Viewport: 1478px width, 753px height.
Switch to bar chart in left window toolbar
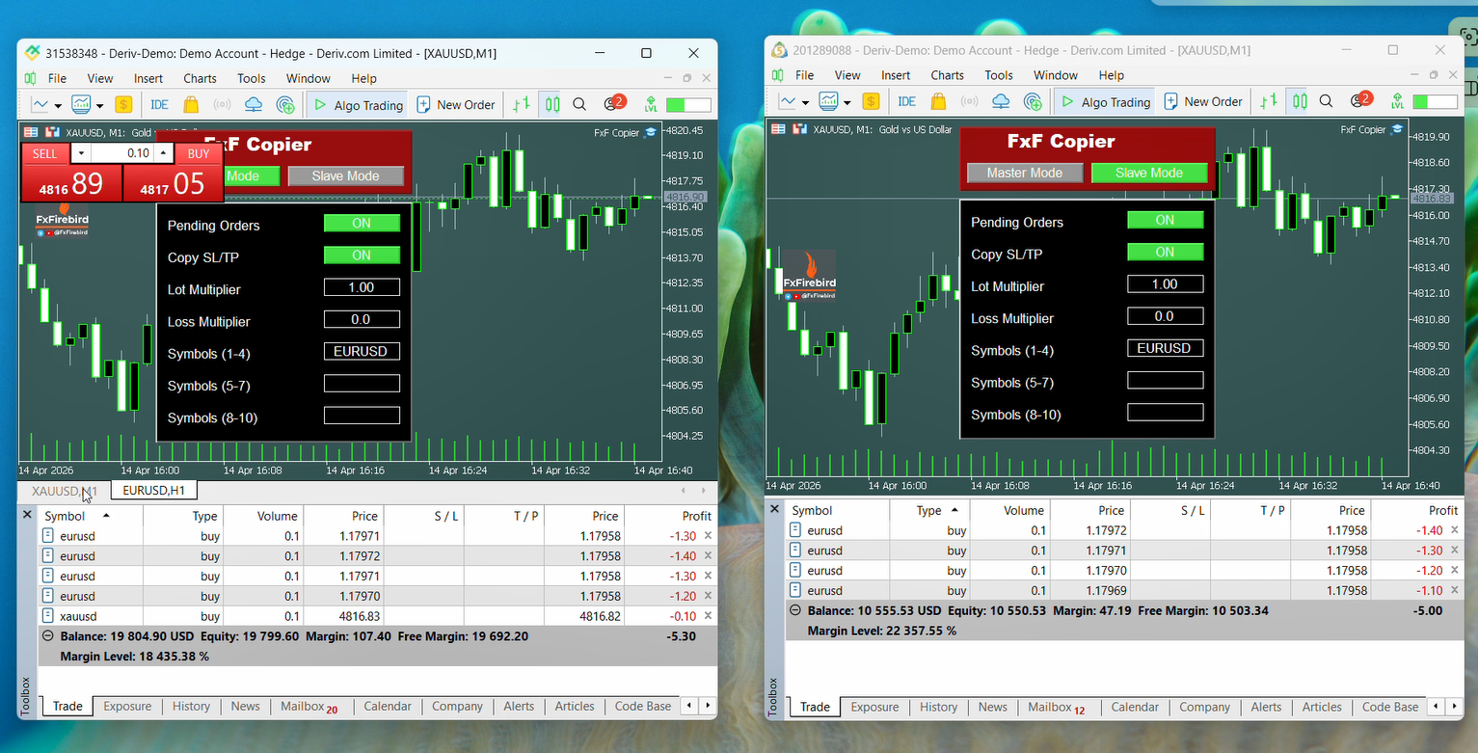[x=522, y=105]
